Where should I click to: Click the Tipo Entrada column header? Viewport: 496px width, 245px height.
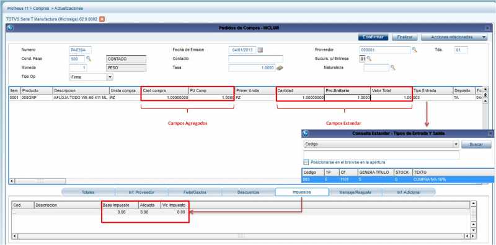pyautogui.click(x=432, y=90)
